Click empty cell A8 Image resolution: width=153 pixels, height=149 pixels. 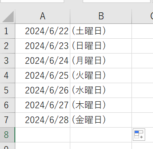pos(43,135)
